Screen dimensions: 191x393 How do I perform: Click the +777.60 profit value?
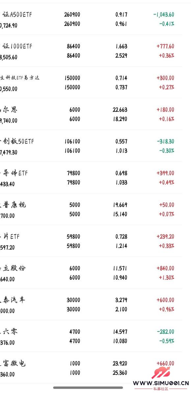pyautogui.click(x=165, y=46)
